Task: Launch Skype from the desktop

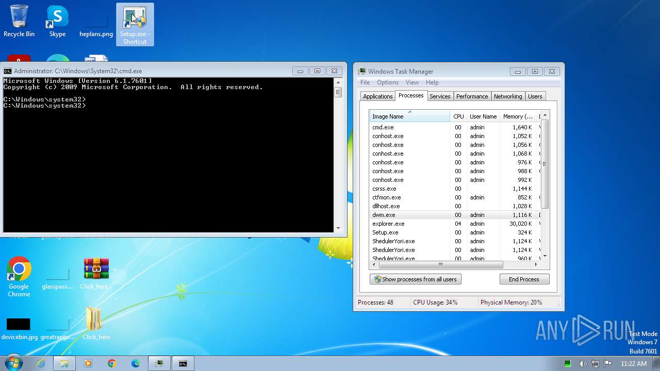Action: 57,22
